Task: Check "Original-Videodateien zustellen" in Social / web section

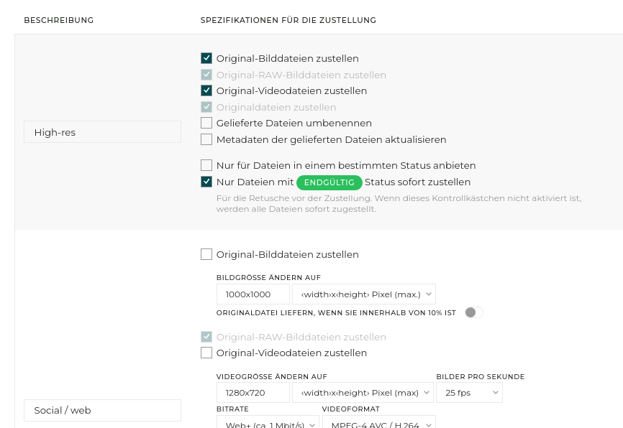Action: [x=206, y=353]
